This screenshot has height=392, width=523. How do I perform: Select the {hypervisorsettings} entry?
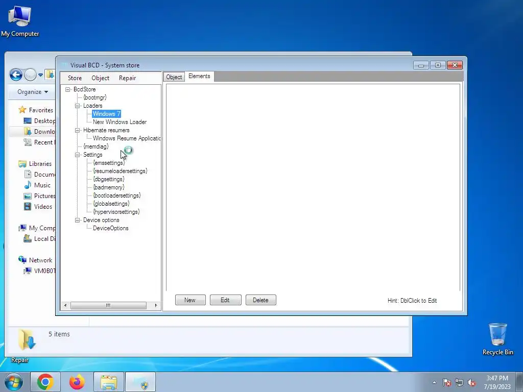[116, 212]
